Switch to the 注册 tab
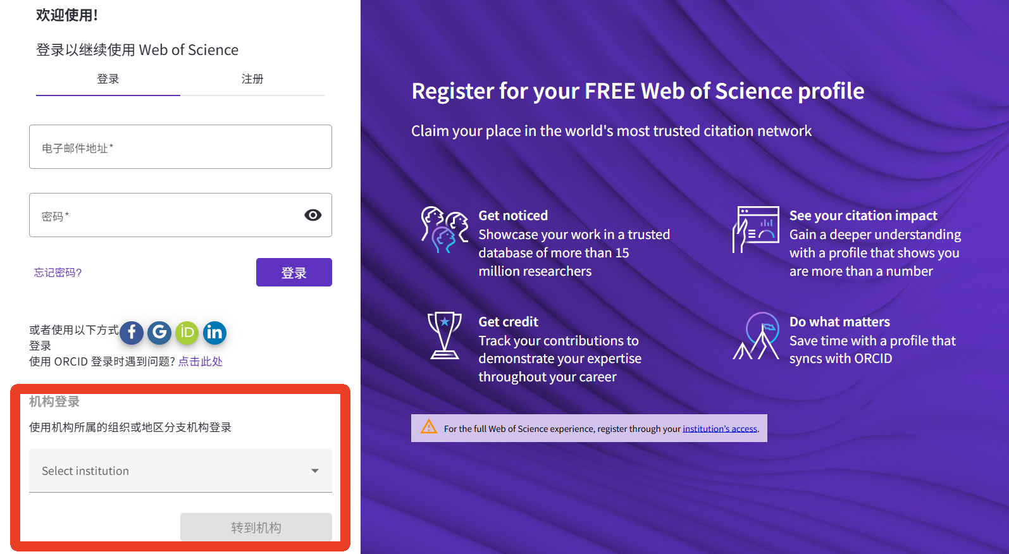This screenshot has height=554, width=1009. (252, 79)
